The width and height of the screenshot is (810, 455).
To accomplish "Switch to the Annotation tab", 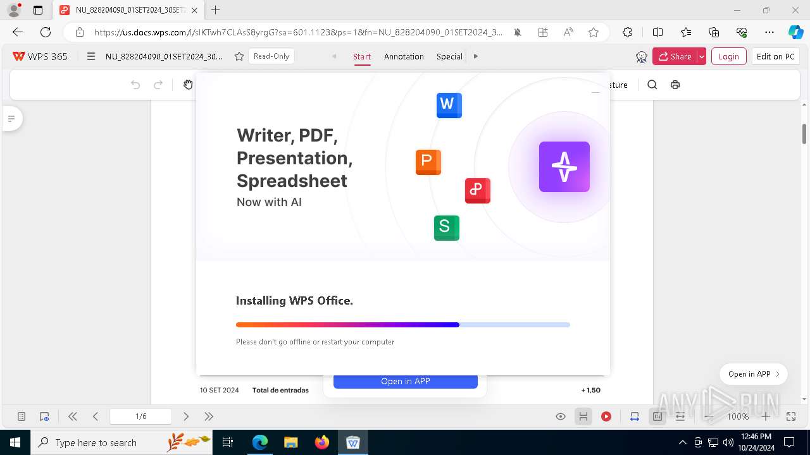I will tap(404, 56).
